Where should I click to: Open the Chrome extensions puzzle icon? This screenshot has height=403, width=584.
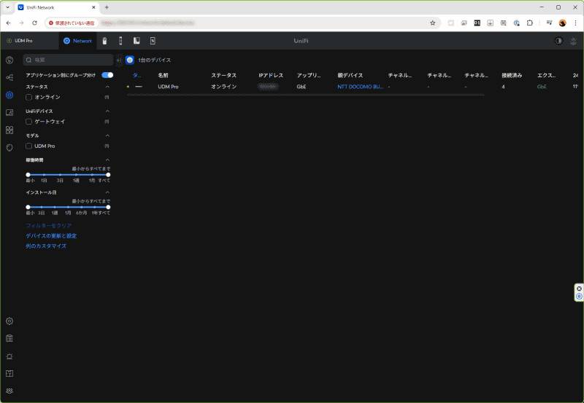point(530,23)
